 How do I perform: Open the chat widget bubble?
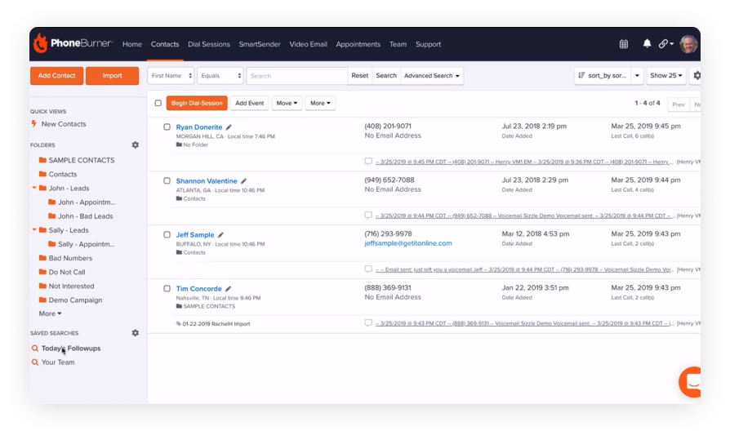pos(690,382)
